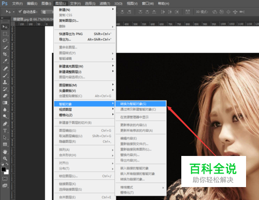The width and height of the screenshot is (259, 200).
Task: Expand the 栅格化(Z) submenu
Action: [85, 115]
